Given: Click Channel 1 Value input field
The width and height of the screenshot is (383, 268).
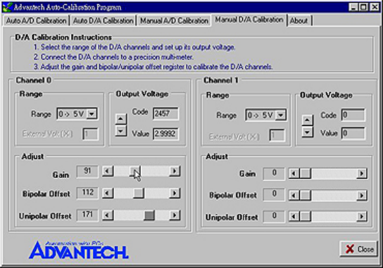Looking at the screenshot, I should click(353, 133).
